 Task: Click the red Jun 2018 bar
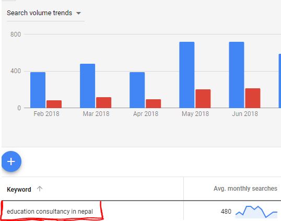pos(252,98)
